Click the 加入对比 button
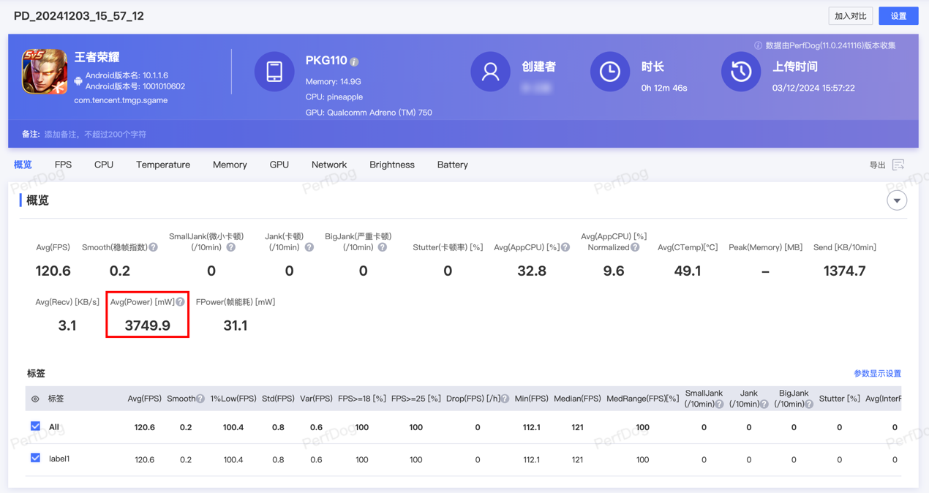The height and width of the screenshot is (493, 929). point(850,16)
